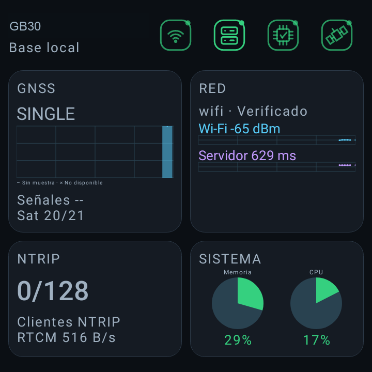The image size is (372, 372).
Task: Click the blue bar in GNSS chart
Action: point(167,152)
